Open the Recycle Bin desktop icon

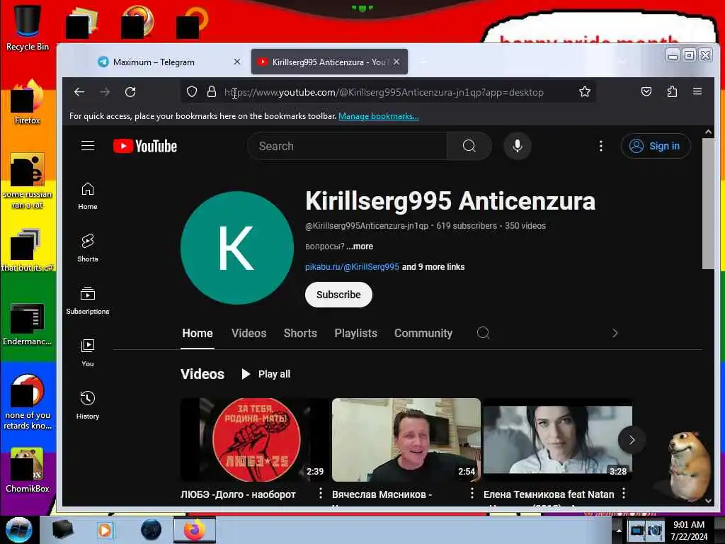pos(28,28)
